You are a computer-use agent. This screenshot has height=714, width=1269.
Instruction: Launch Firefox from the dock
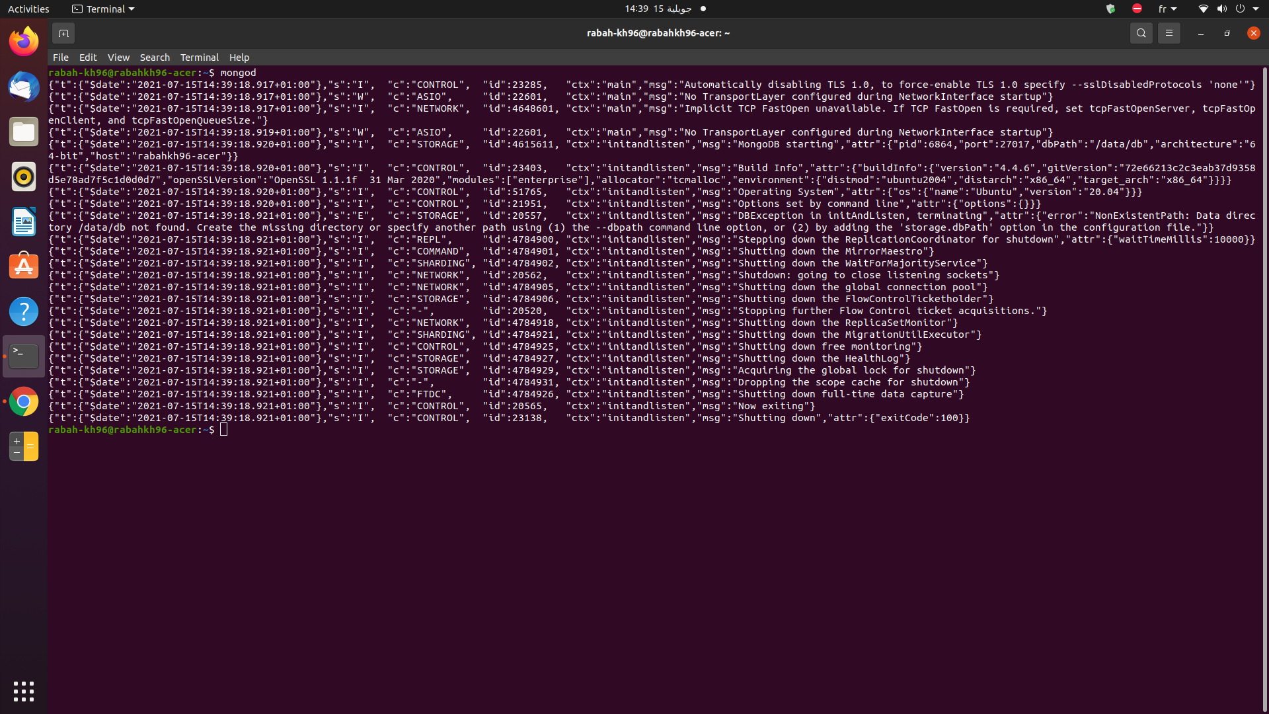coord(24,42)
